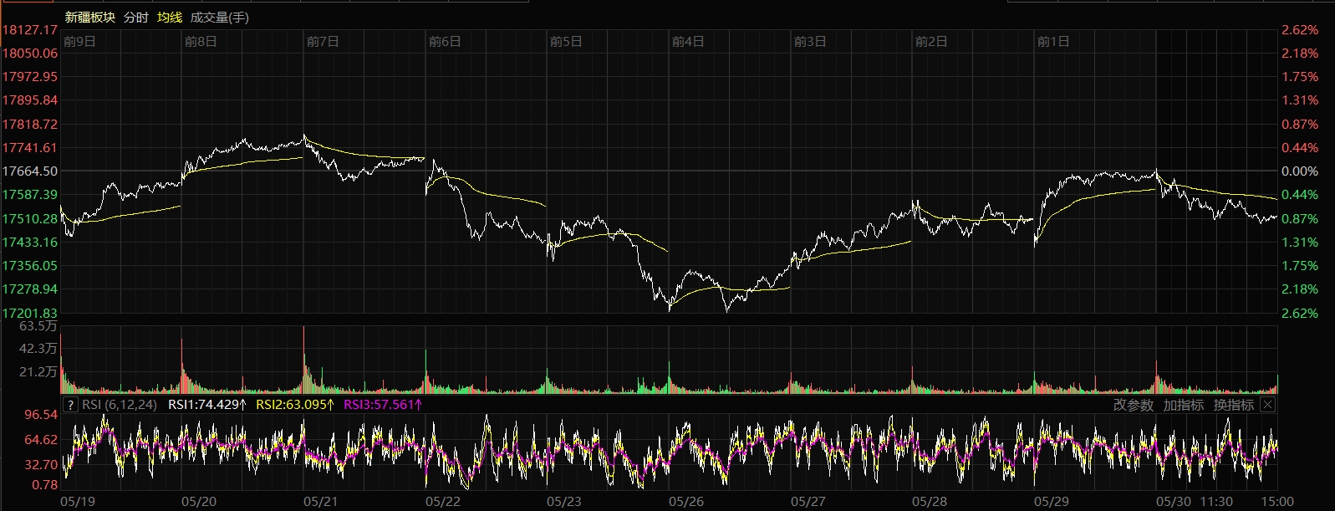Click the 42.3万 volume axis label
The image size is (1335, 511).
point(38,348)
